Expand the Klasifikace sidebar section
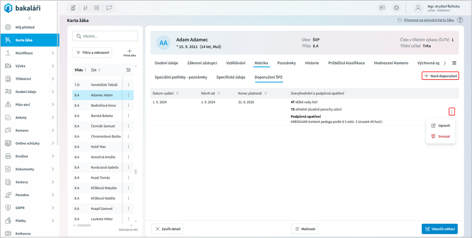This screenshot has height=238, width=472. (53, 53)
